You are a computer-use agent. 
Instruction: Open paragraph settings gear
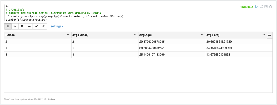click(270, 7)
